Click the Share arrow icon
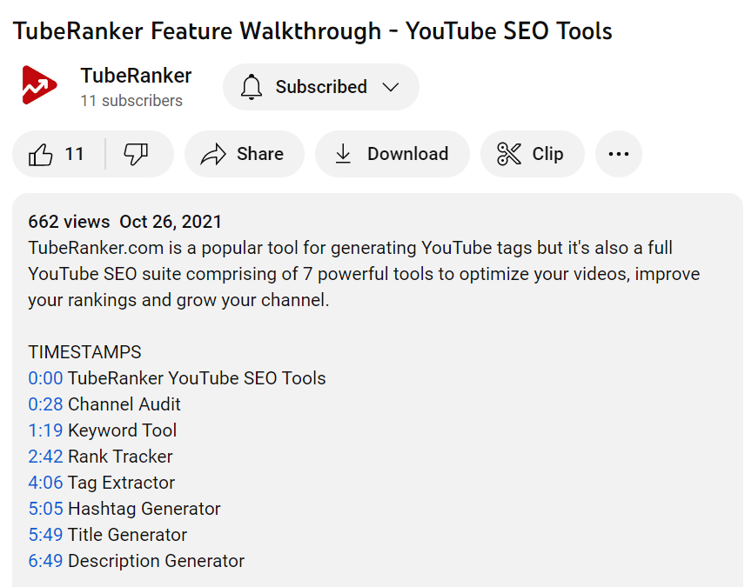Screen dimensions: 745x587 pos(213,154)
